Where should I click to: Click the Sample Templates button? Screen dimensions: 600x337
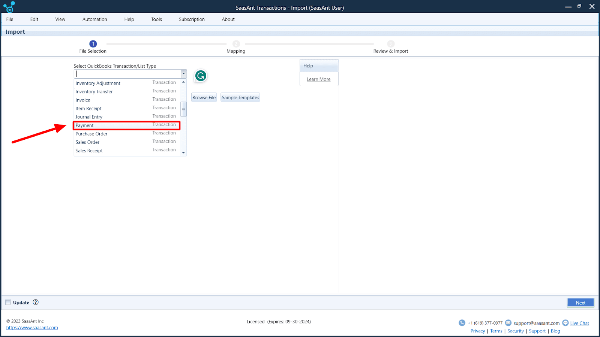tap(240, 97)
